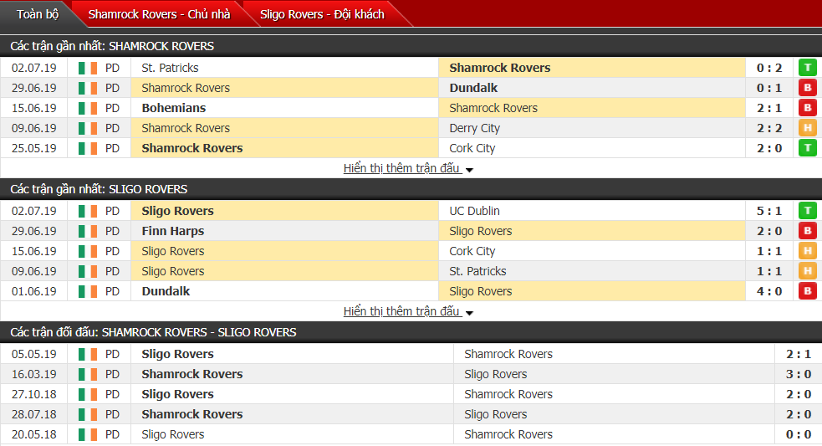
Task: Click Ireland flag in 16.03.19 head-to-head row
Action: (x=88, y=374)
